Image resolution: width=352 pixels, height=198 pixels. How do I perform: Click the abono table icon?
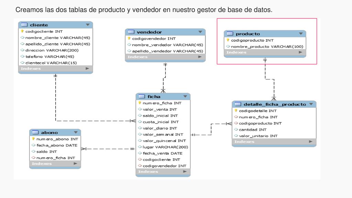pos(35,132)
